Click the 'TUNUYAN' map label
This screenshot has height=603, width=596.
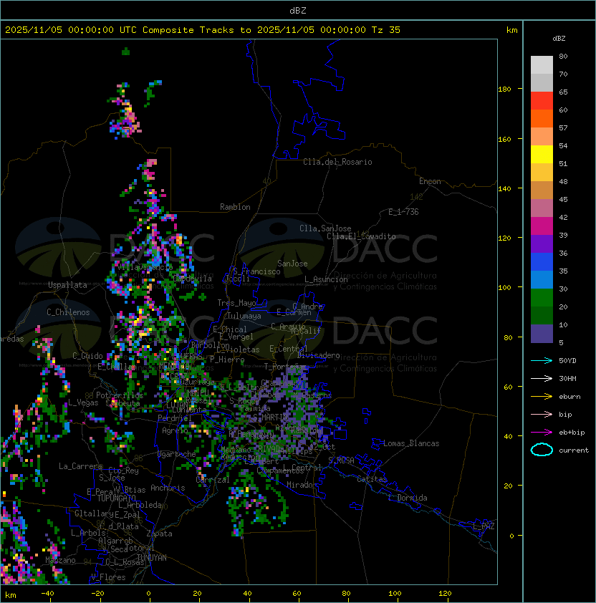(152, 558)
